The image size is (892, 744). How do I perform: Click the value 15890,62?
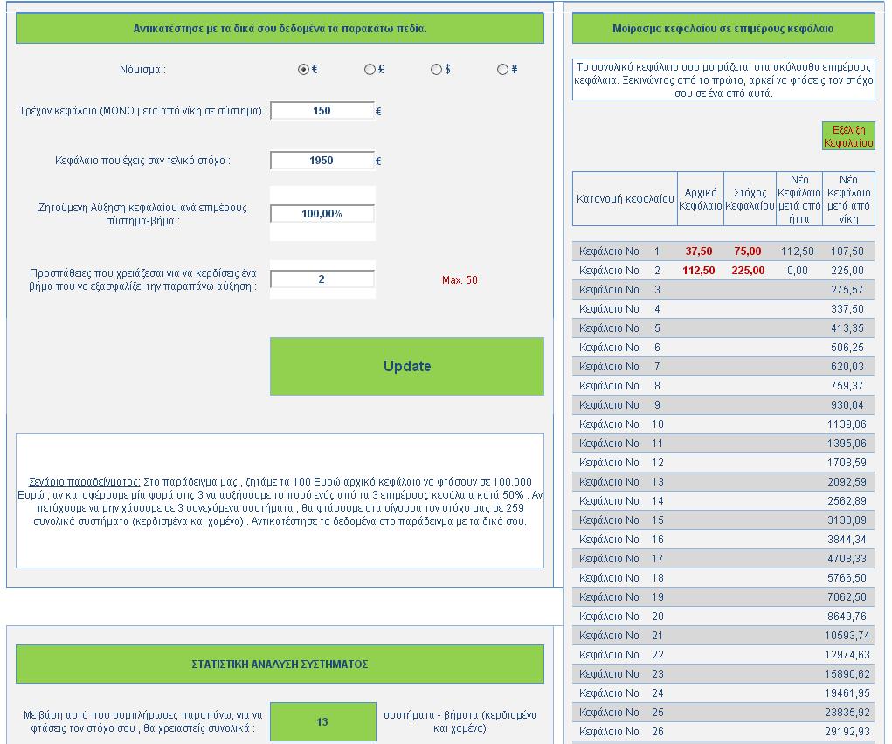pyautogui.click(x=847, y=674)
